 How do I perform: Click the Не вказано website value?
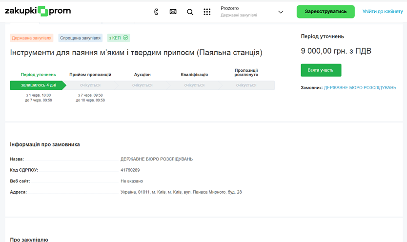coord(132,181)
